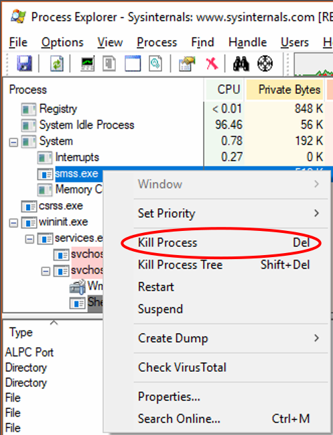Viewport: 333px width, 435px height.
Task: Click the binoculars Find Handle icon
Action: [241, 64]
